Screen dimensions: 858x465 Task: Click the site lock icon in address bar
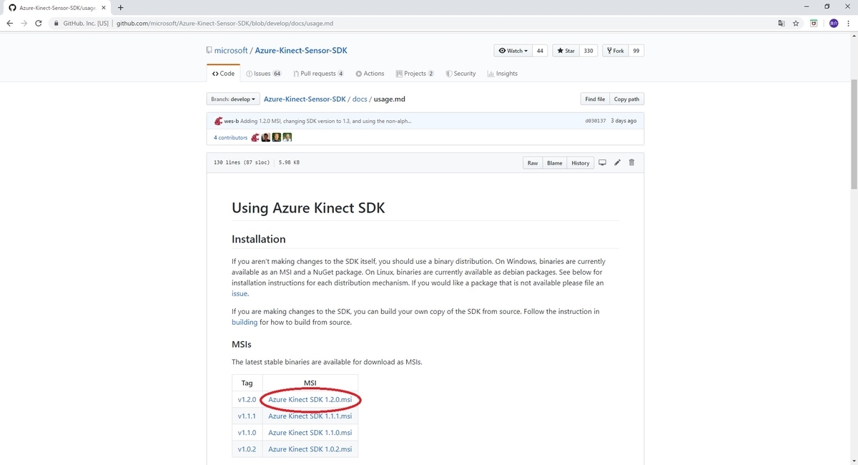(x=56, y=23)
